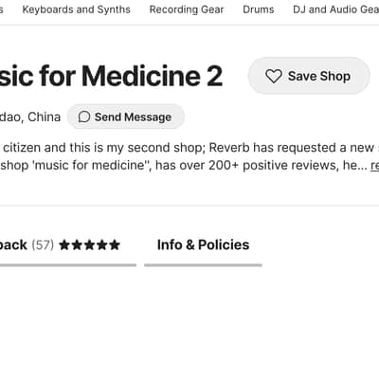Image resolution: width=379 pixels, height=379 pixels.
Task: Click the truncated nav category at the left edge
Action: coord(2,9)
